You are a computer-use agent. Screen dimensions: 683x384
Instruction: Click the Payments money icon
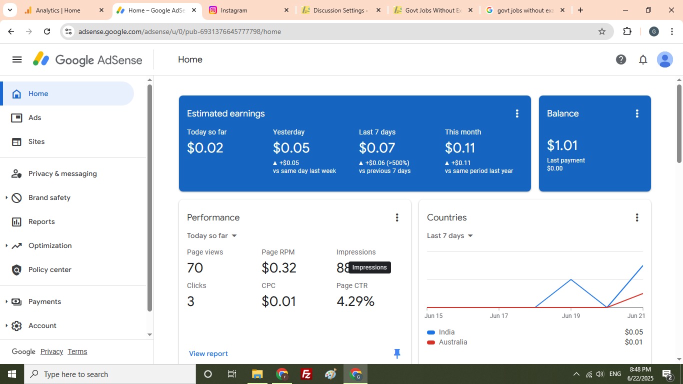point(16,301)
